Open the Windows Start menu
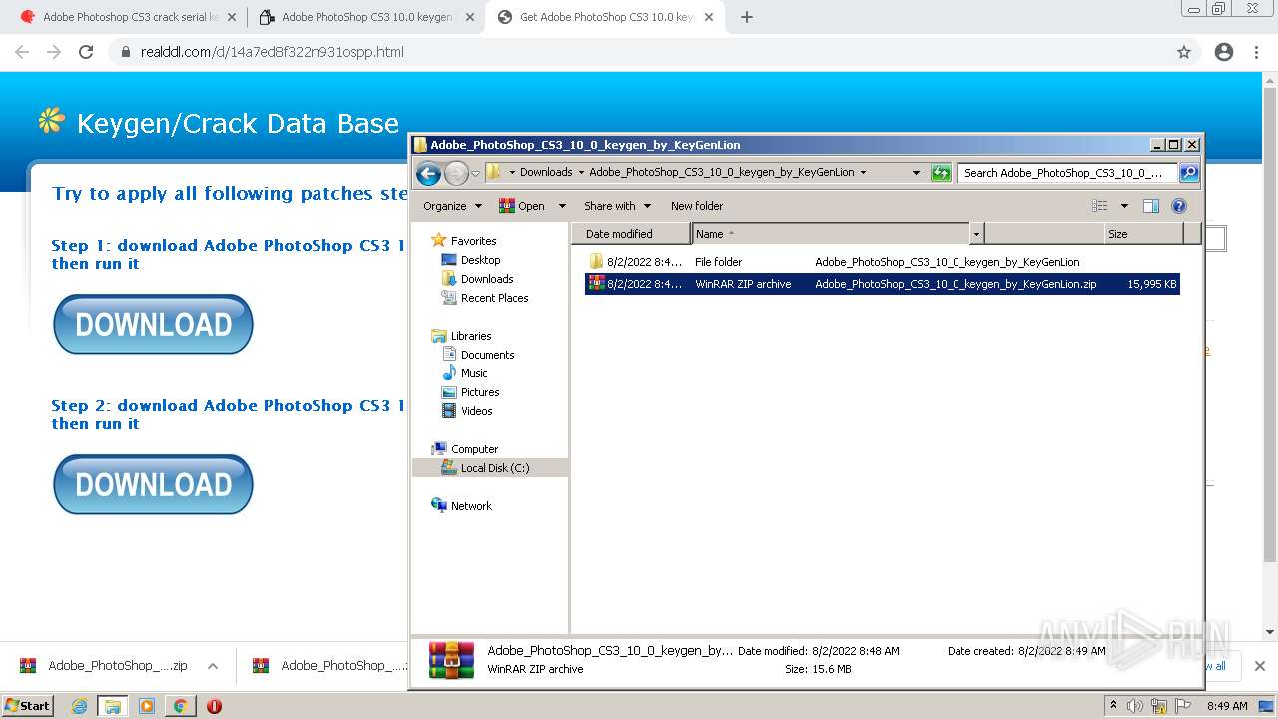The image size is (1278, 719). click(x=28, y=706)
